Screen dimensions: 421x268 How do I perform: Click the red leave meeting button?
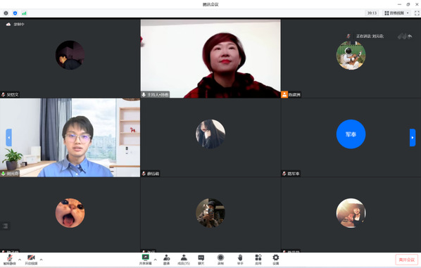point(406,260)
